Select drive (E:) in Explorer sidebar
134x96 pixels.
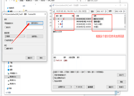click(x=12, y=80)
